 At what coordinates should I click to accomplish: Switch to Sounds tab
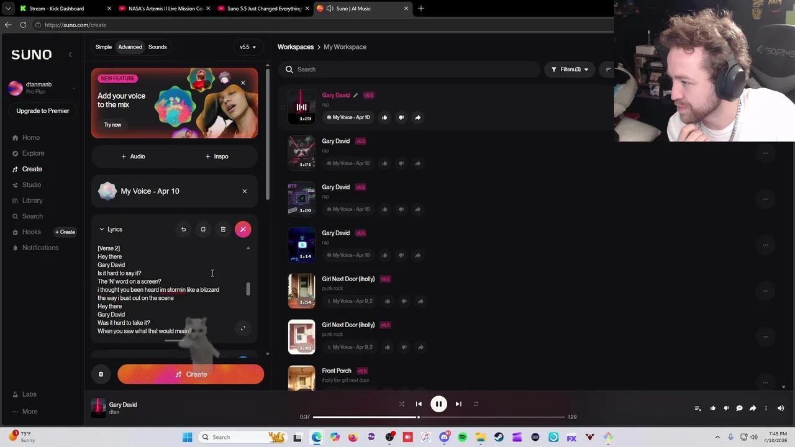tap(157, 47)
